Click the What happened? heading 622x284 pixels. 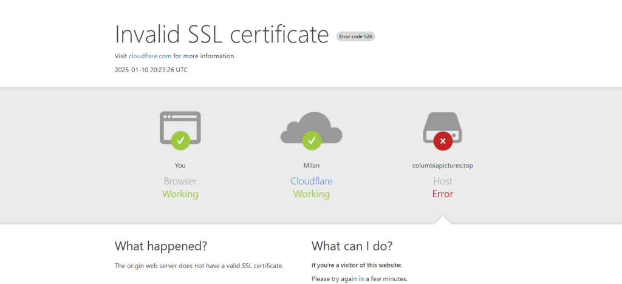pos(160,246)
